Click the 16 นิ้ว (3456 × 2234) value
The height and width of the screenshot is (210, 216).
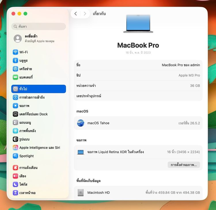[x=183, y=152]
